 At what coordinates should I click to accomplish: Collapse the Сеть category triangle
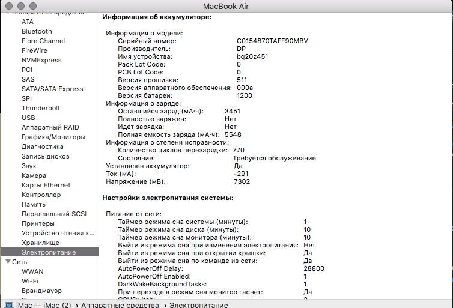point(8,262)
